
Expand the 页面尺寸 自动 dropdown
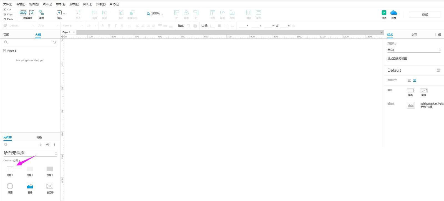[x=414, y=50]
